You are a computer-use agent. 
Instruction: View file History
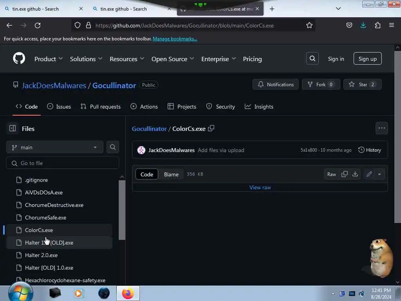(x=370, y=150)
